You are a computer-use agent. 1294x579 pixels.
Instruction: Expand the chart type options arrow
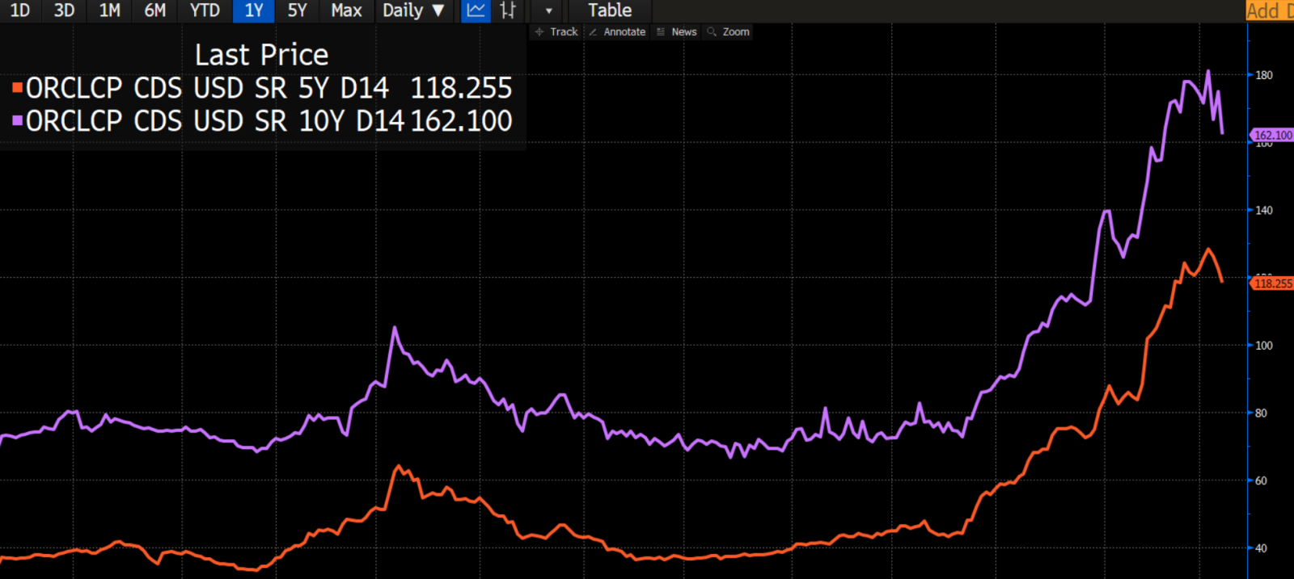coord(548,10)
